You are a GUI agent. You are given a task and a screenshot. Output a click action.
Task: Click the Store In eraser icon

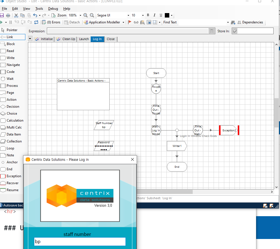[x=235, y=31]
